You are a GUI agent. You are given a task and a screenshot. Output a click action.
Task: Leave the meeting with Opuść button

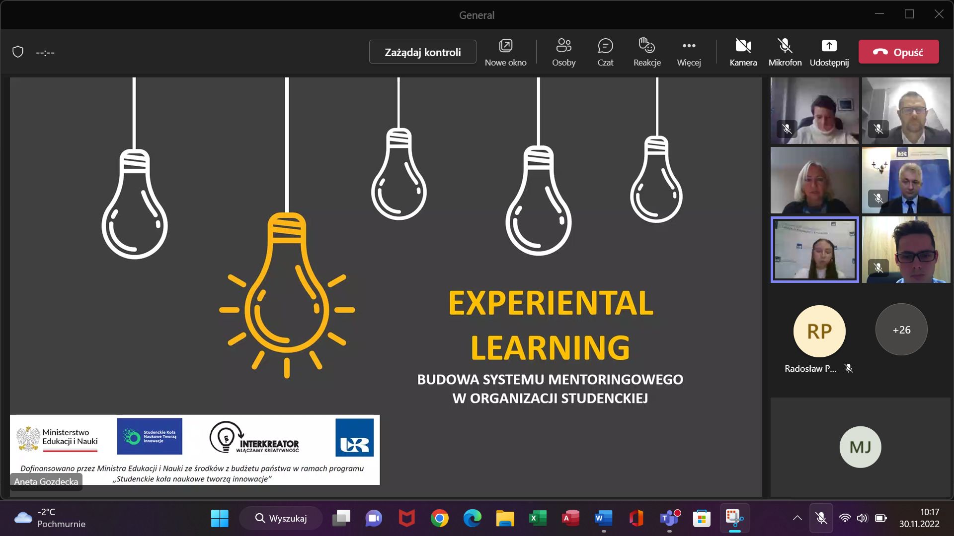point(898,52)
